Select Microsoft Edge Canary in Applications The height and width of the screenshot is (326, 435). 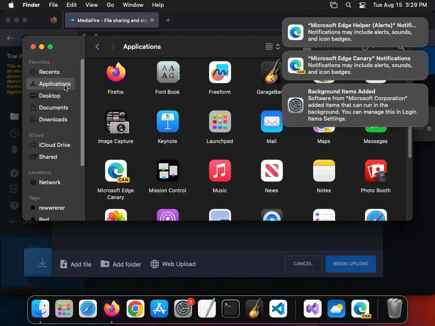click(116, 171)
